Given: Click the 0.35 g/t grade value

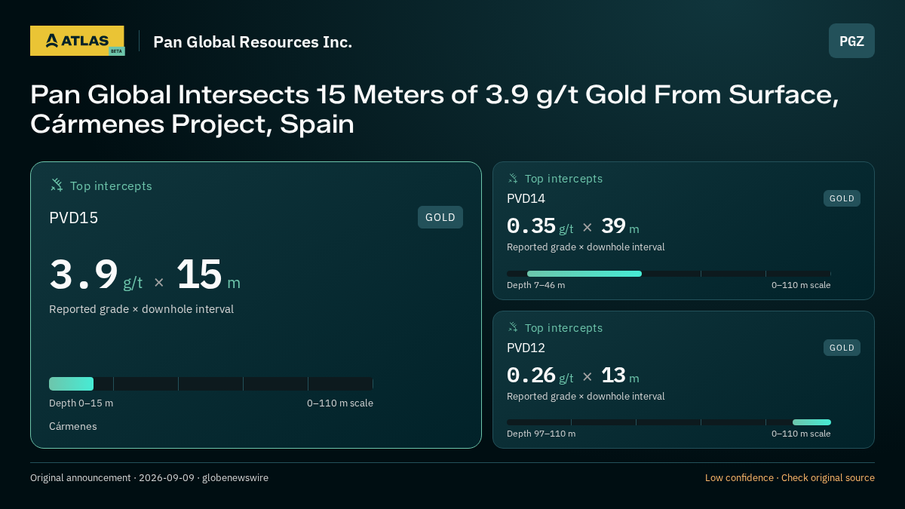Looking at the screenshot, I should tap(540, 226).
